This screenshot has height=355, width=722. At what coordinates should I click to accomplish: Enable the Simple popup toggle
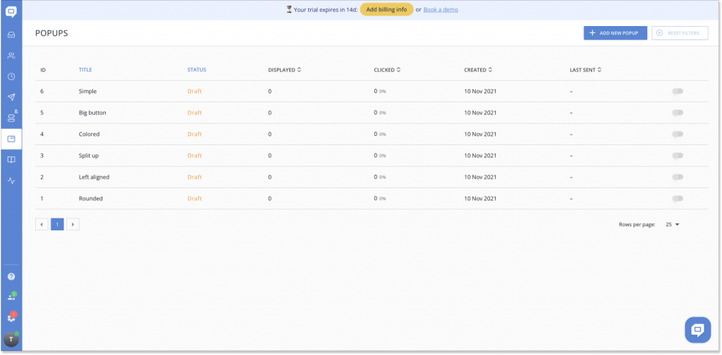pos(678,92)
